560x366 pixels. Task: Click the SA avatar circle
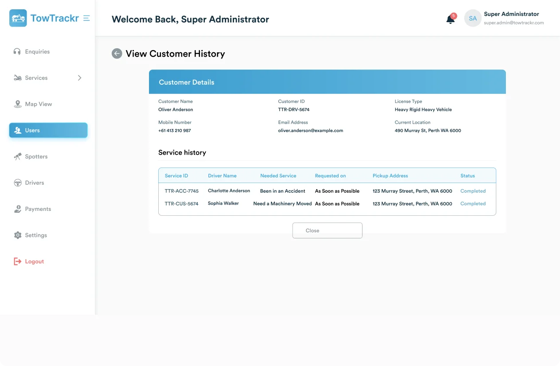[x=473, y=19]
